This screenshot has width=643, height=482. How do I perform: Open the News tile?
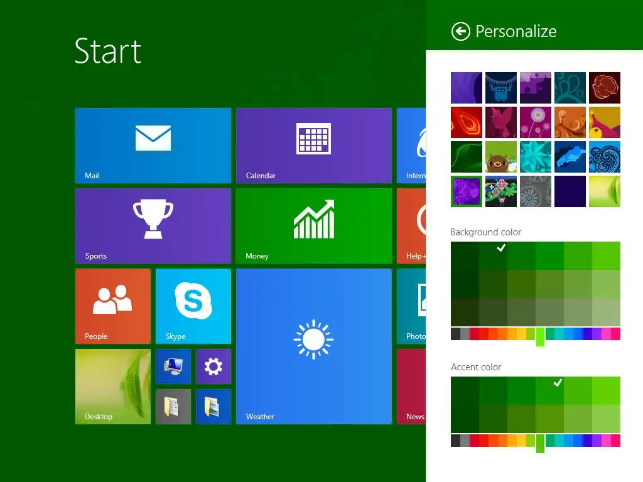click(x=411, y=387)
